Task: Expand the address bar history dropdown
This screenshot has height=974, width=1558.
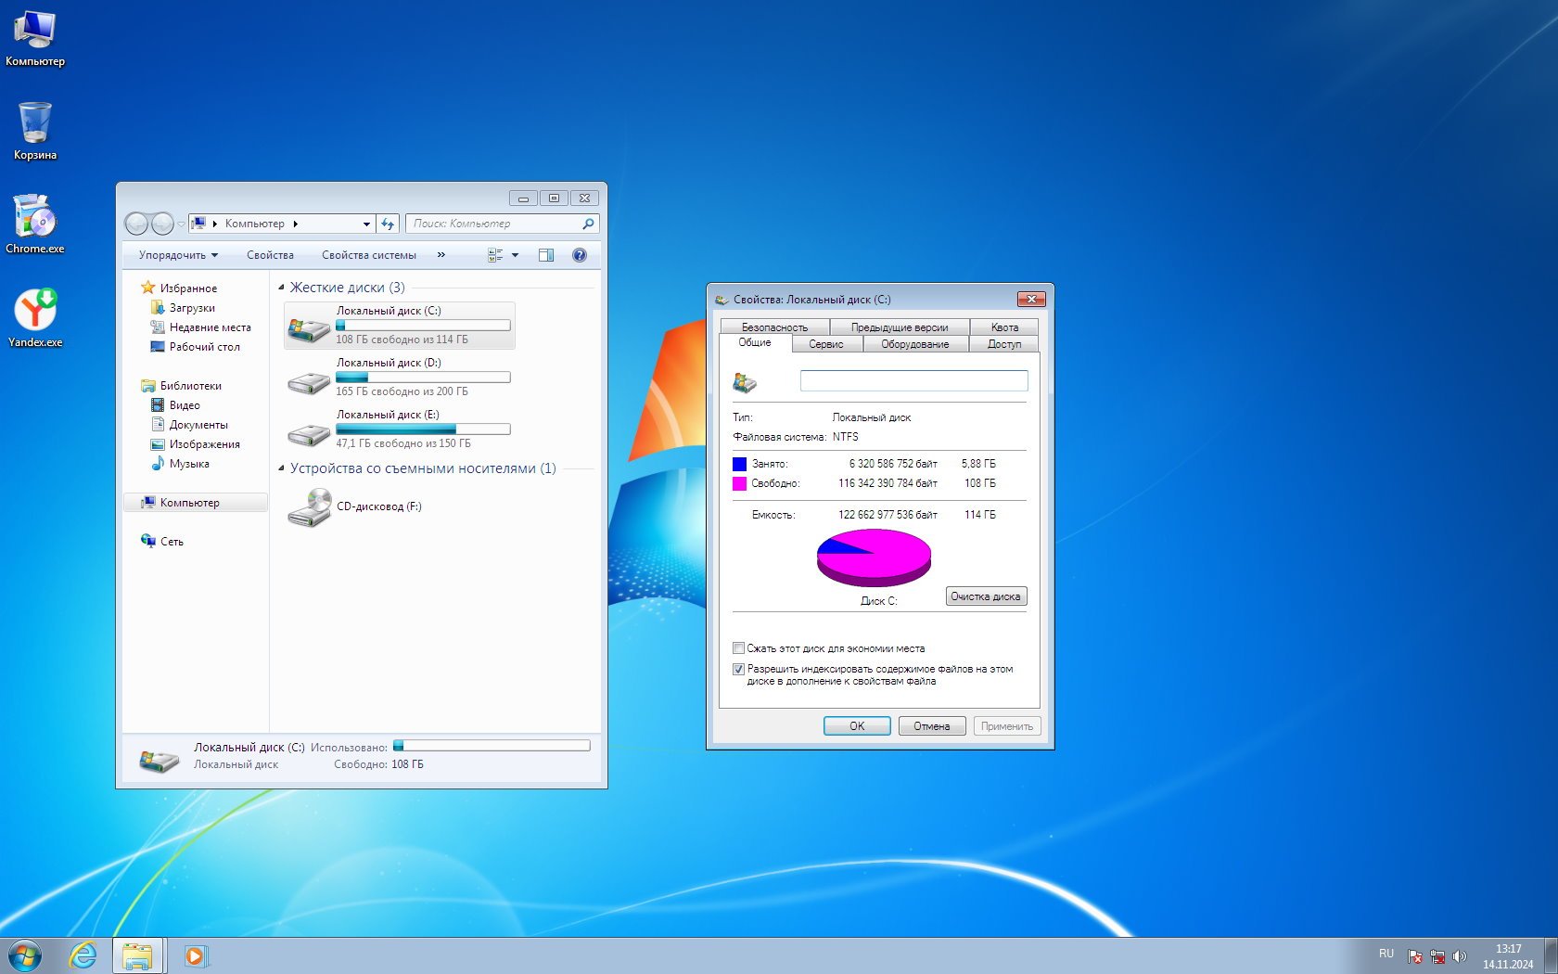Action: tap(366, 224)
